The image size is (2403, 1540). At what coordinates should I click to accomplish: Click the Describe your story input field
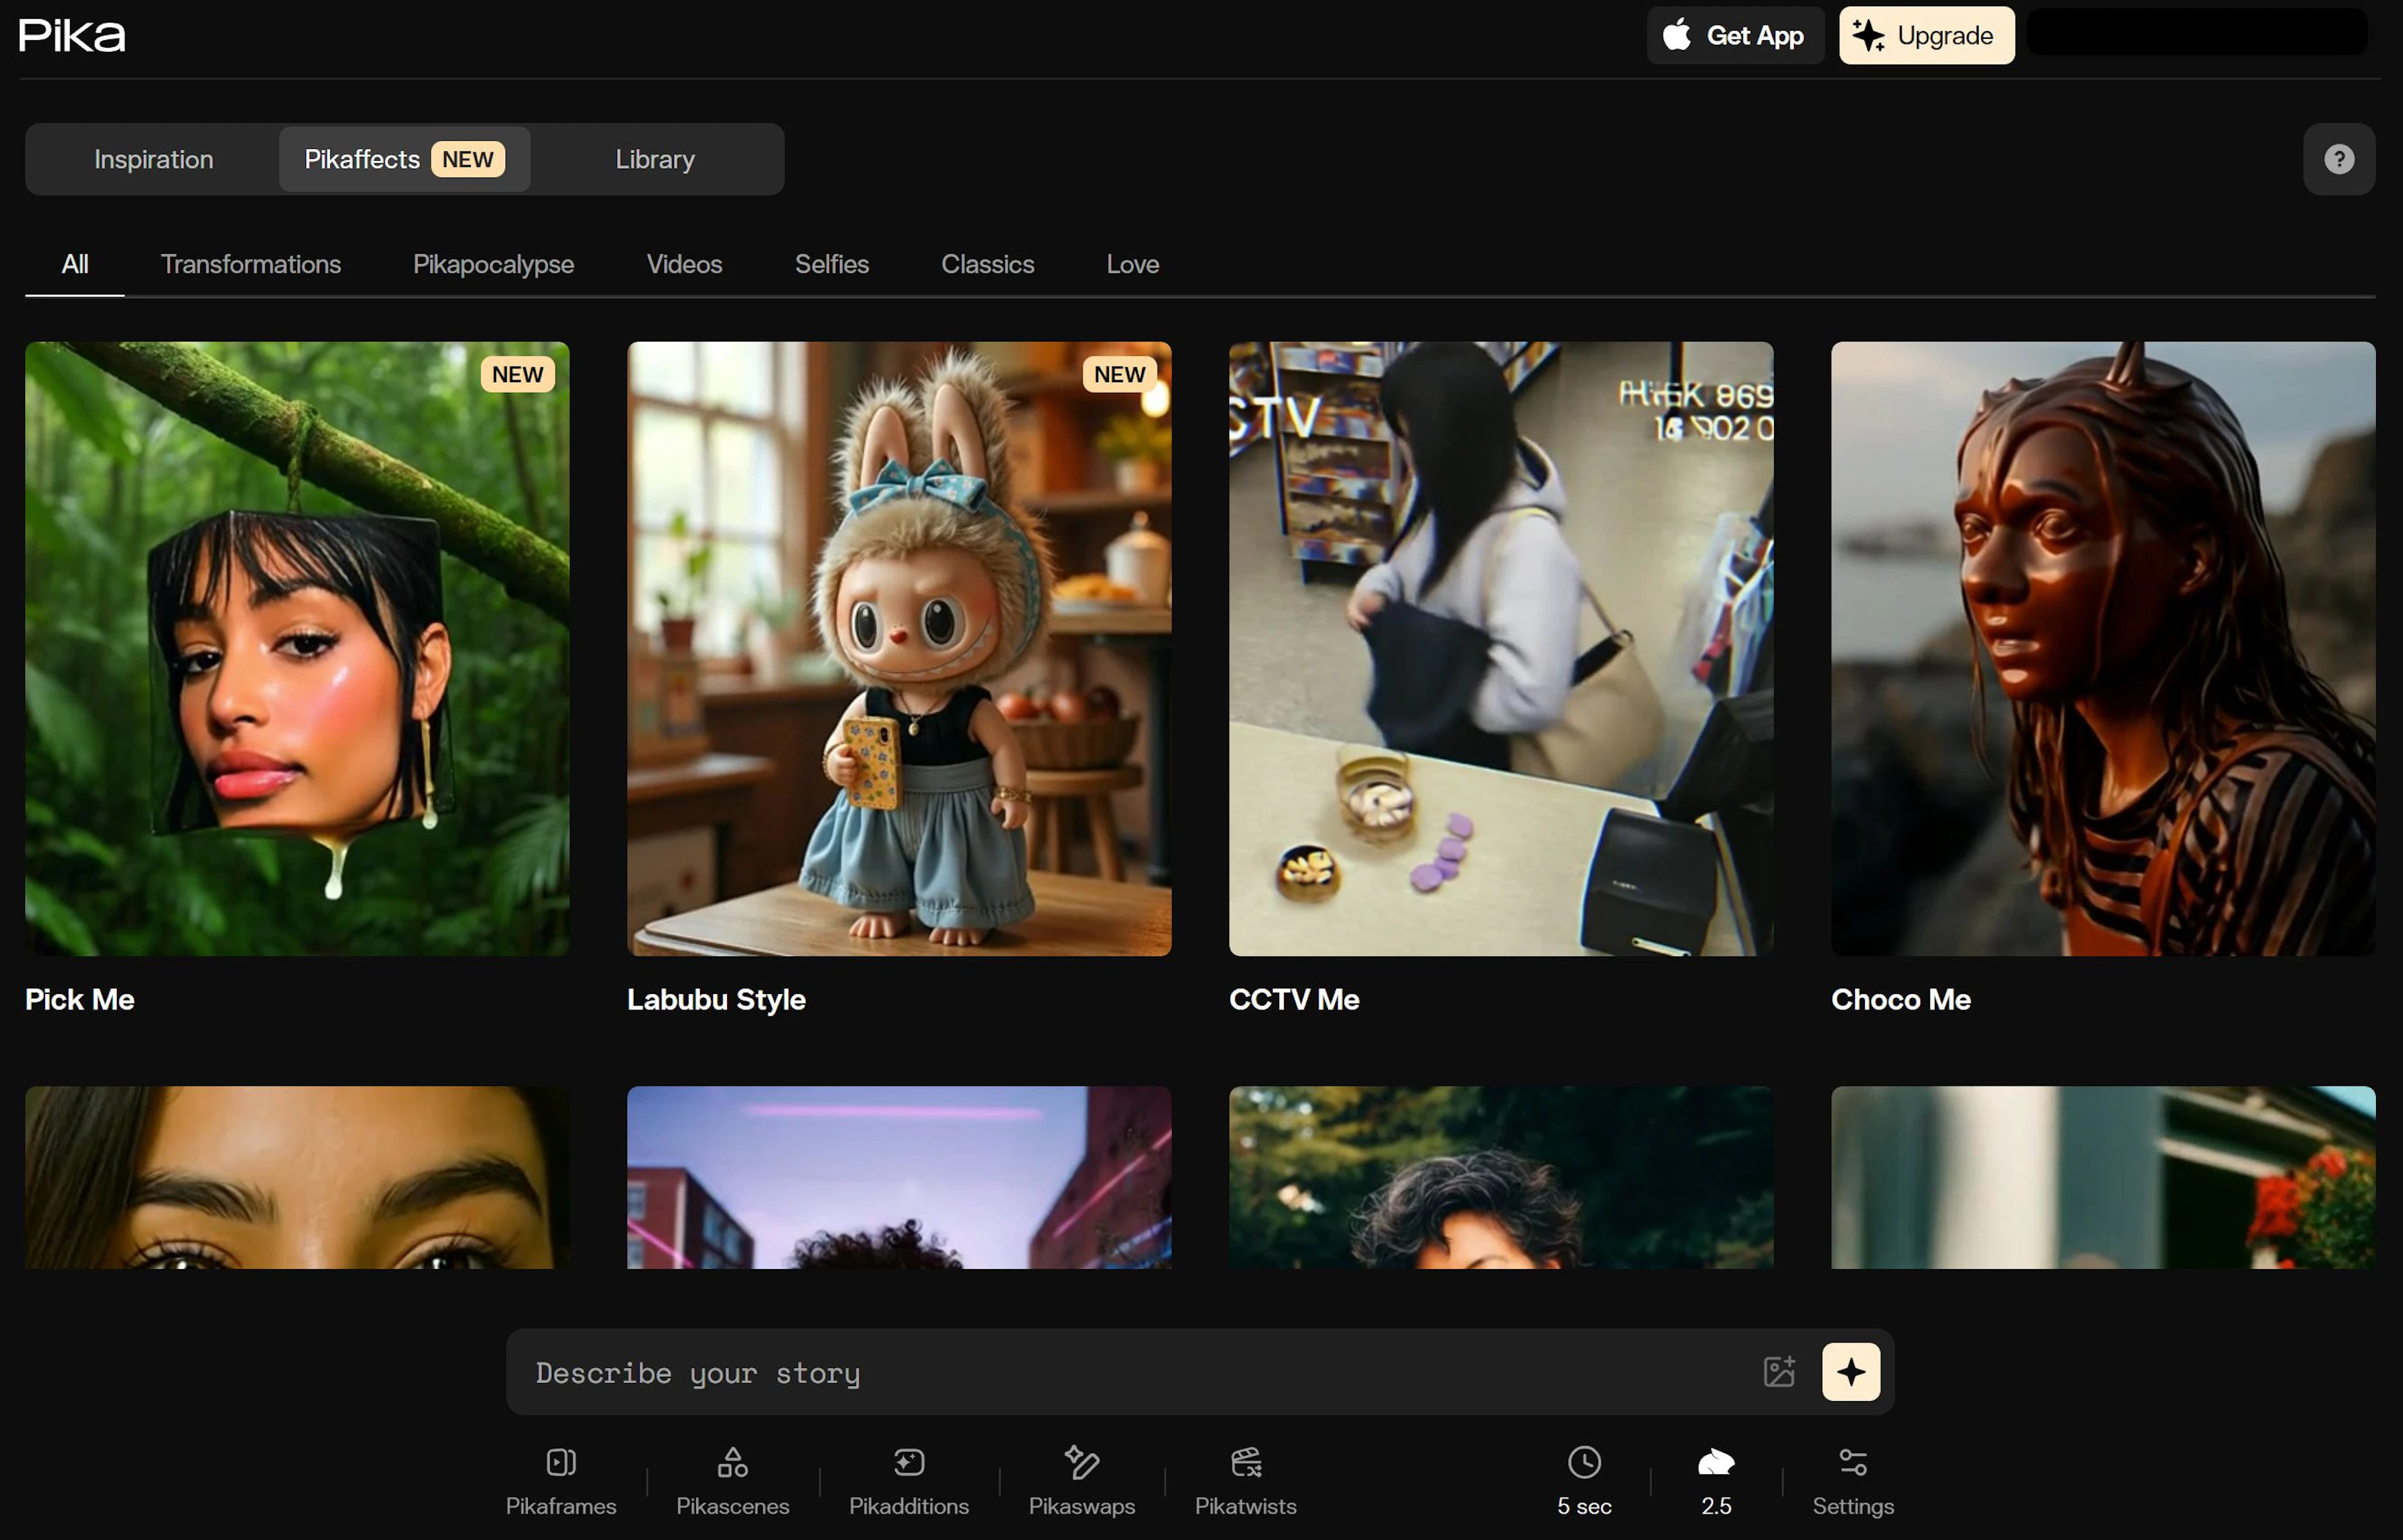click(x=1130, y=1372)
